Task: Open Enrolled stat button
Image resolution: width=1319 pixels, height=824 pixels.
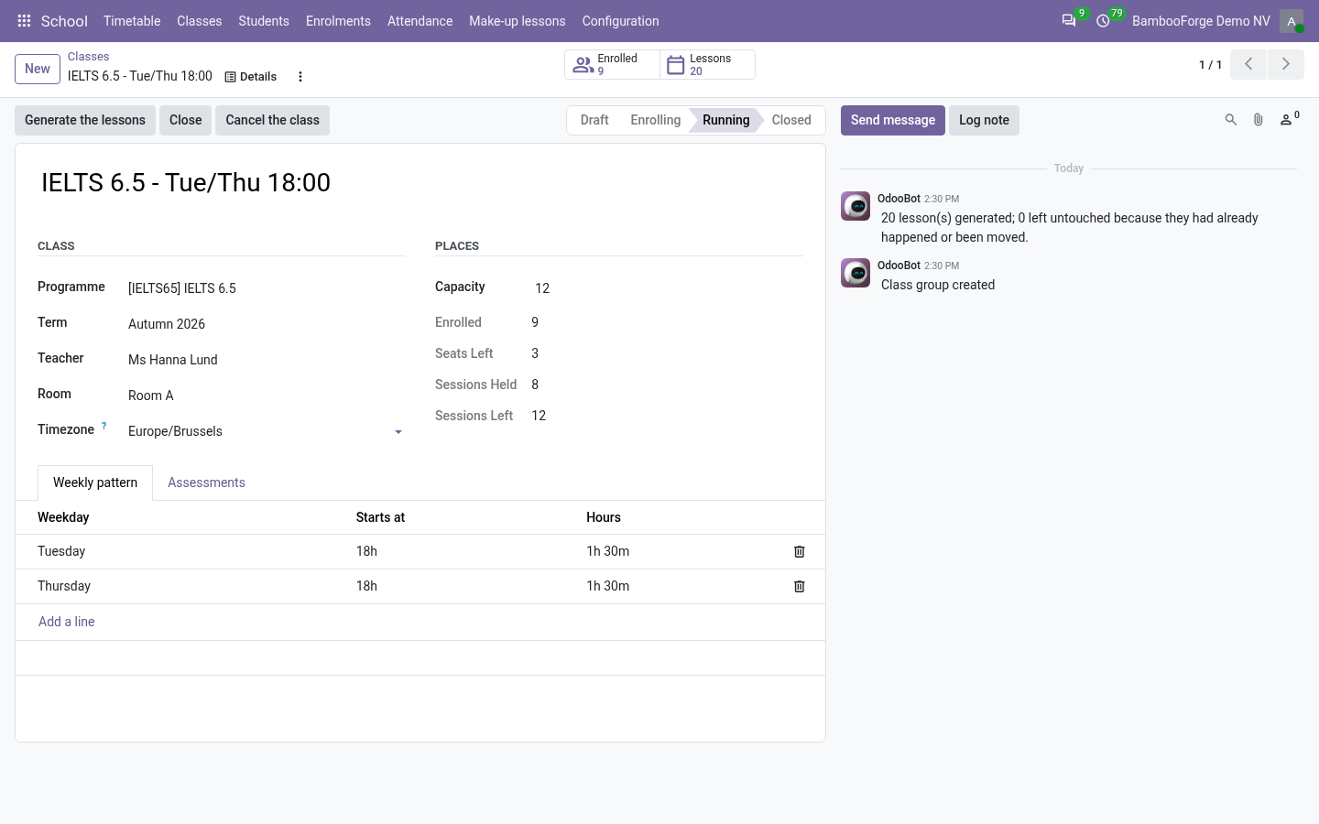Action: pyautogui.click(x=612, y=64)
